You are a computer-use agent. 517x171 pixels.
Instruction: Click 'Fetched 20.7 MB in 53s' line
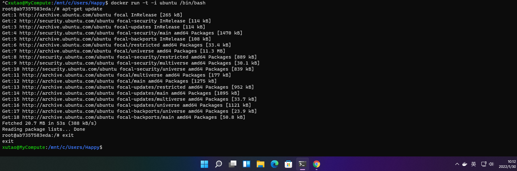coord(49,123)
